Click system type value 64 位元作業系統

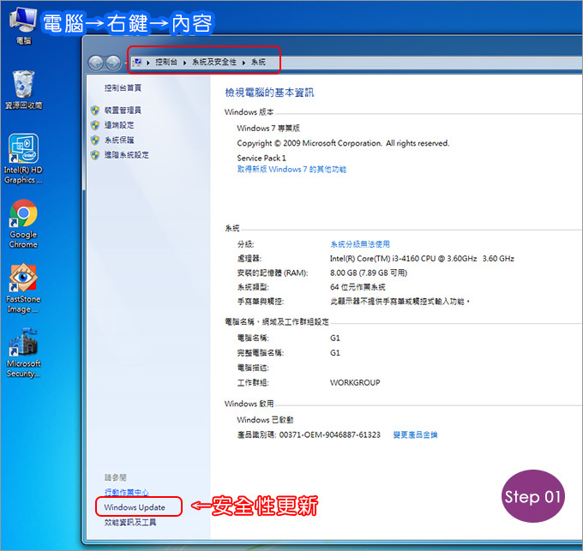tap(358, 287)
